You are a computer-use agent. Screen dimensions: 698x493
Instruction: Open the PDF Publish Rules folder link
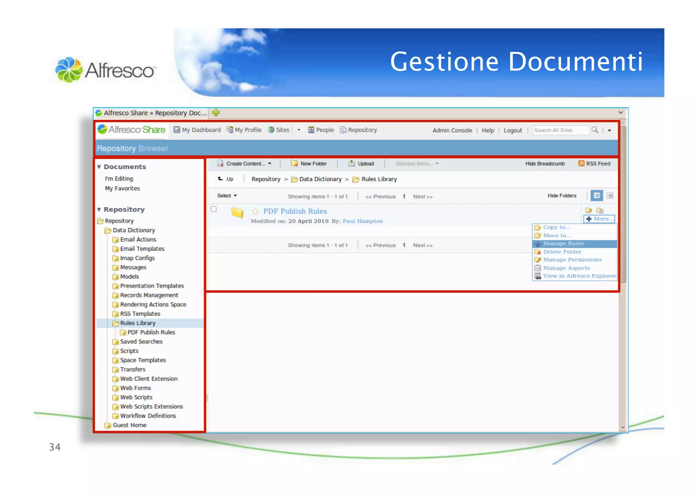(295, 211)
